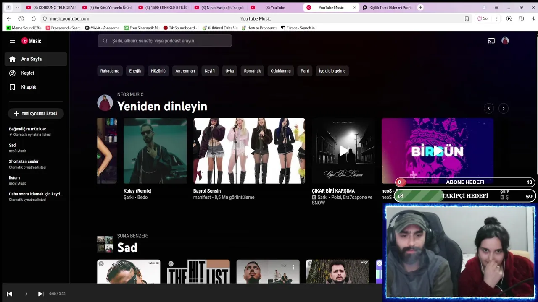Switch to KORKUNÇ TELEGRAM browser tab
Screen dimensions: 538x302
point(50,8)
